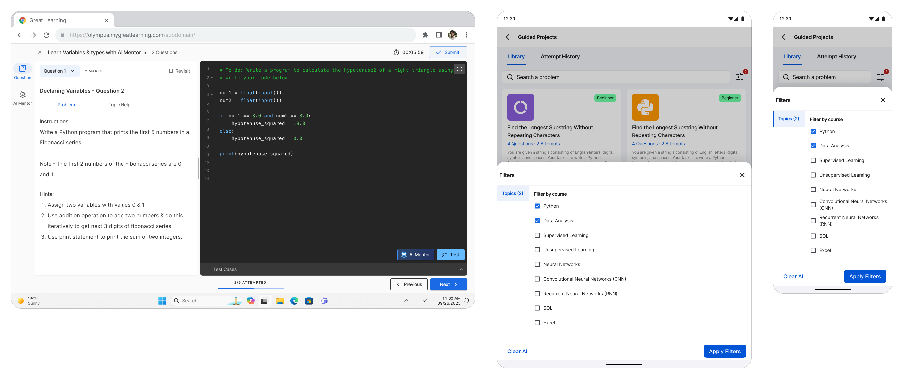Click Apply Filters in narrow panel
Viewport: 903px width, 379px height.
point(864,276)
